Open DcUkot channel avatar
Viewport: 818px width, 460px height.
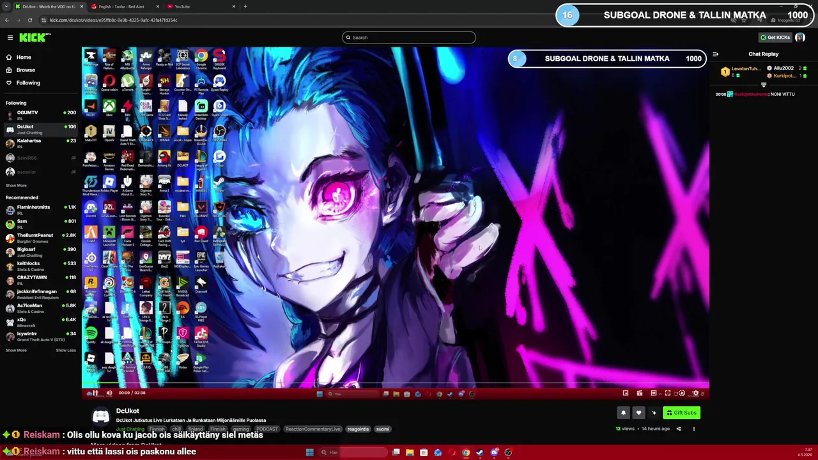coord(101,416)
